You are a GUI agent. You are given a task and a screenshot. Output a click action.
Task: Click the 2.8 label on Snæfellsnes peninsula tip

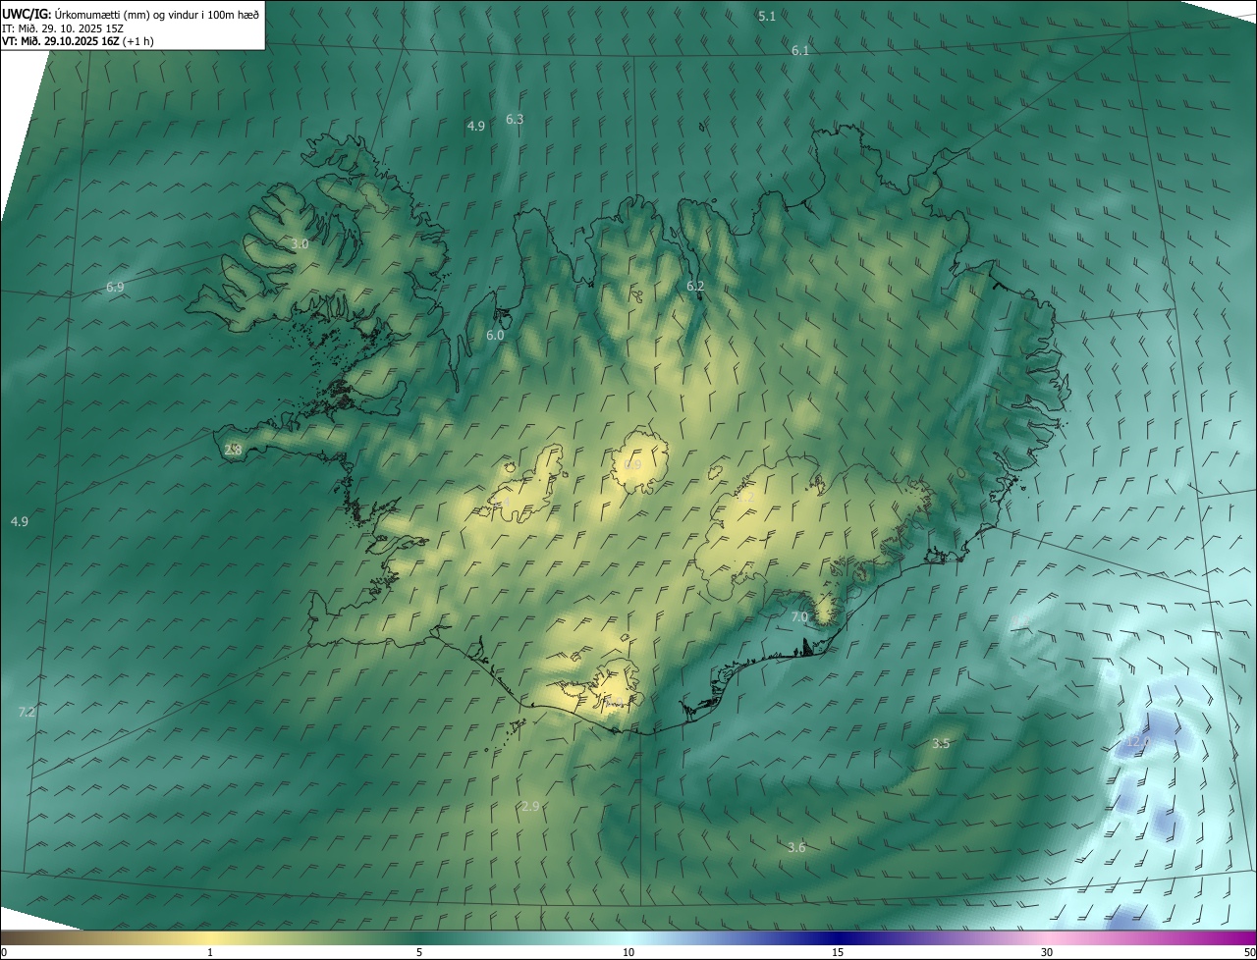[x=233, y=450]
